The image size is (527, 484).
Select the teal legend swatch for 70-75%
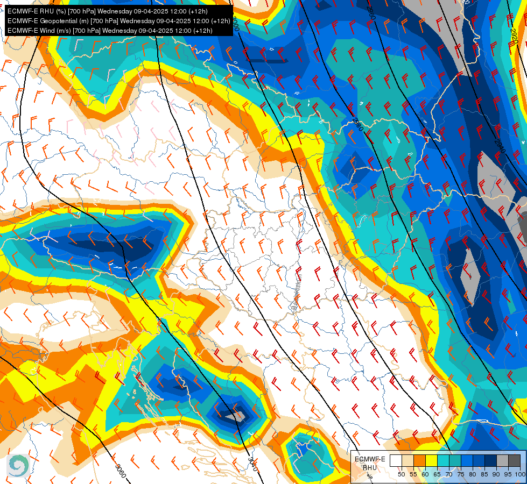(455, 460)
